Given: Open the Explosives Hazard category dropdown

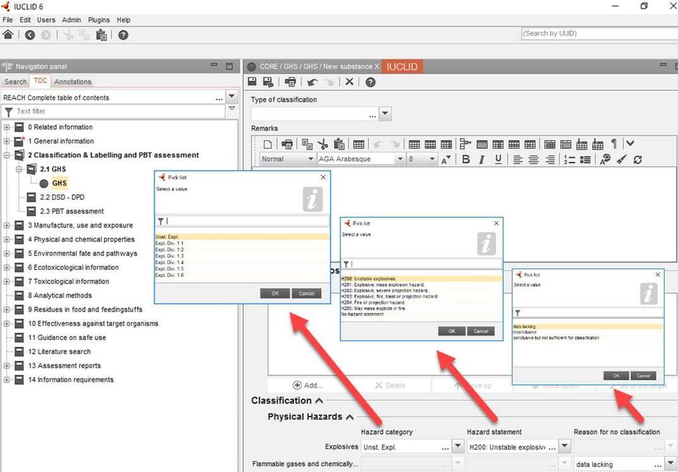Looking at the screenshot, I should pos(458,446).
